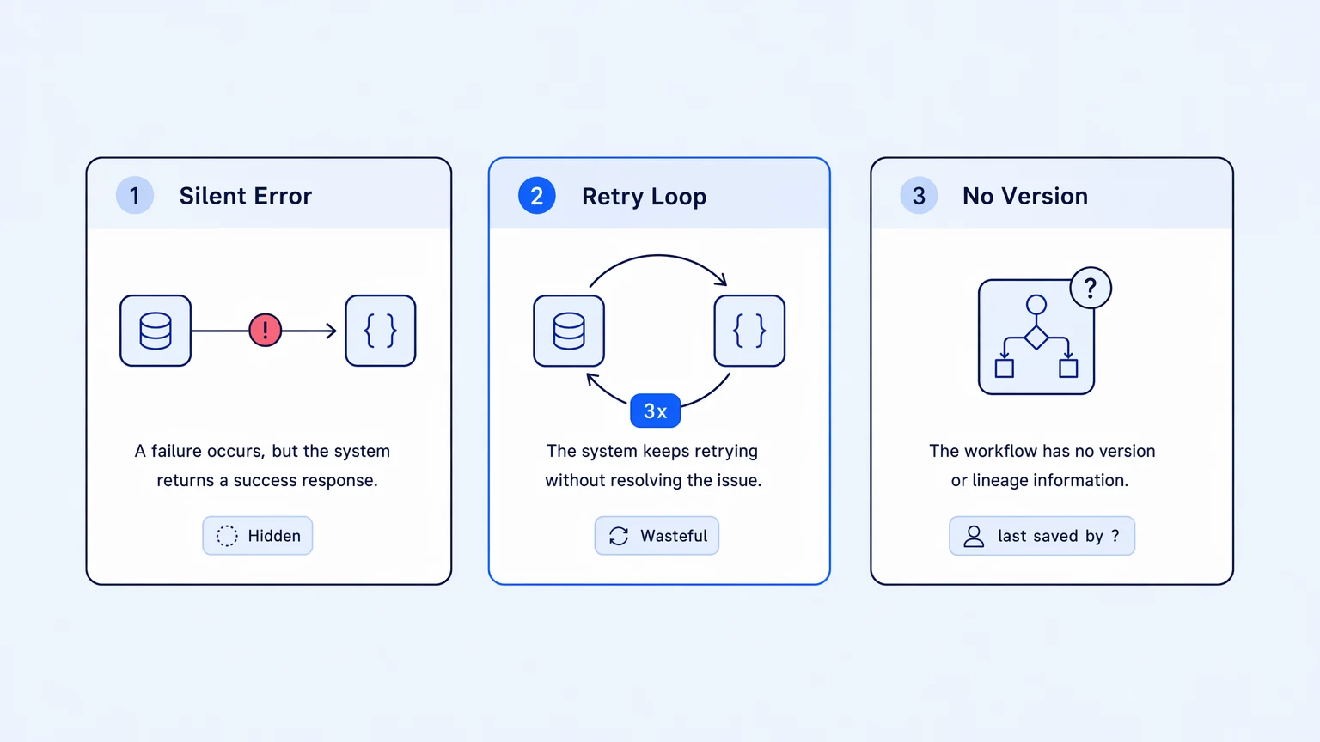The height and width of the screenshot is (742, 1320).
Task: Click the 'last saved by ?' chip
Action: click(x=1042, y=536)
